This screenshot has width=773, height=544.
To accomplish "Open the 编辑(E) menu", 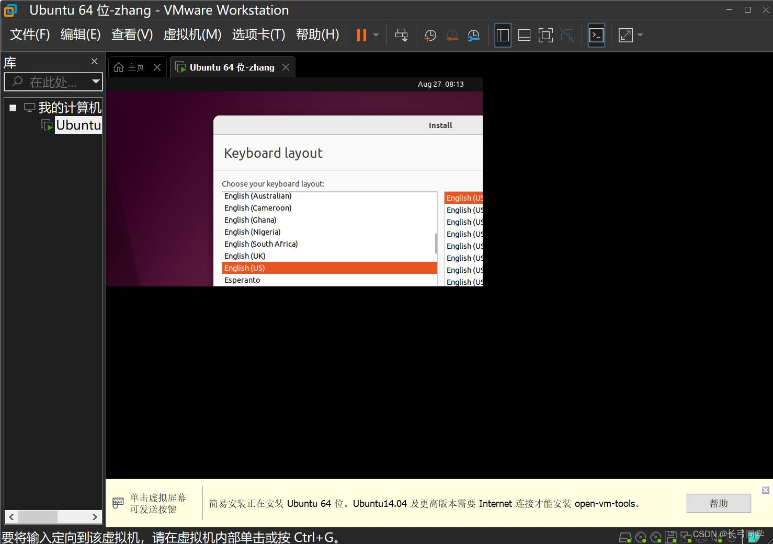I will [81, 34].
